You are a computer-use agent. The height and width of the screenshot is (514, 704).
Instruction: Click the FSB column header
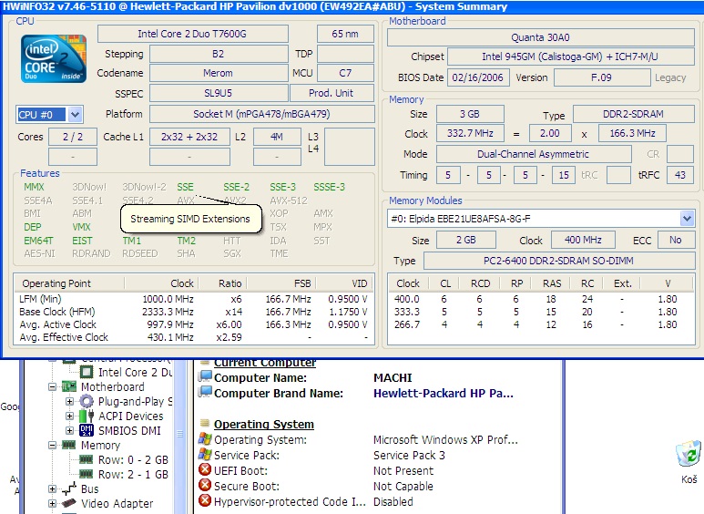pos(281,283)
